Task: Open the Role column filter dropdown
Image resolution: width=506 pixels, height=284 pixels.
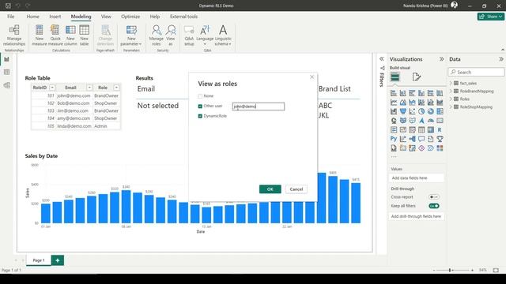Action: (x=116, y=88)
